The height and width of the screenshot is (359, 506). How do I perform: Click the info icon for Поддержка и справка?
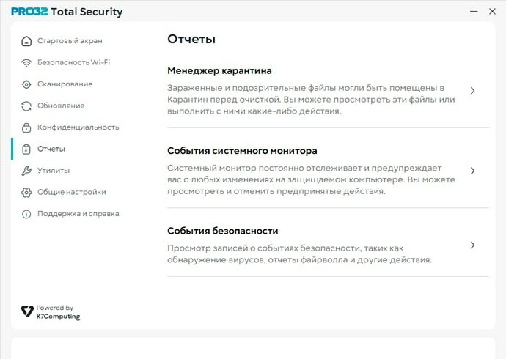[x=26, y=214]
